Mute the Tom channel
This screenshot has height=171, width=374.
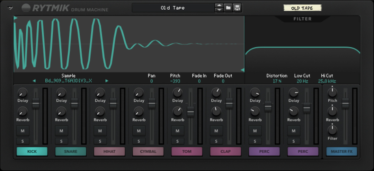point(177,131)
